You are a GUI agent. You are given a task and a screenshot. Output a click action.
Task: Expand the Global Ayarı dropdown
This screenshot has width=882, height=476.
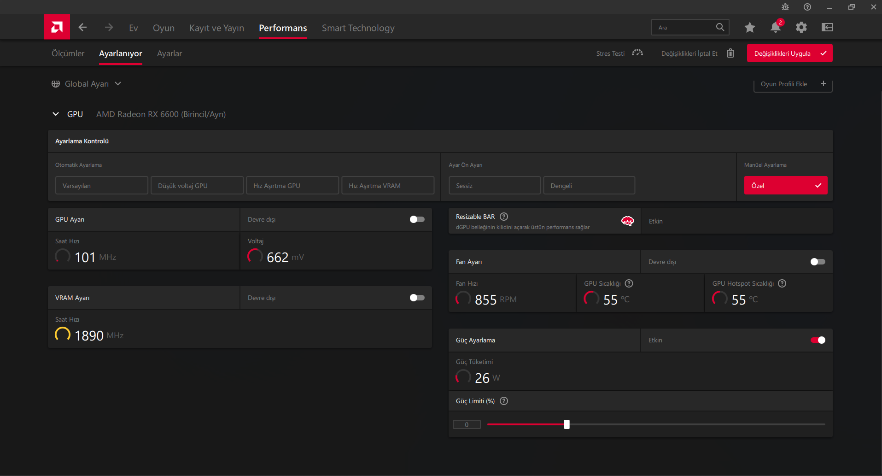tap(118, 83)
